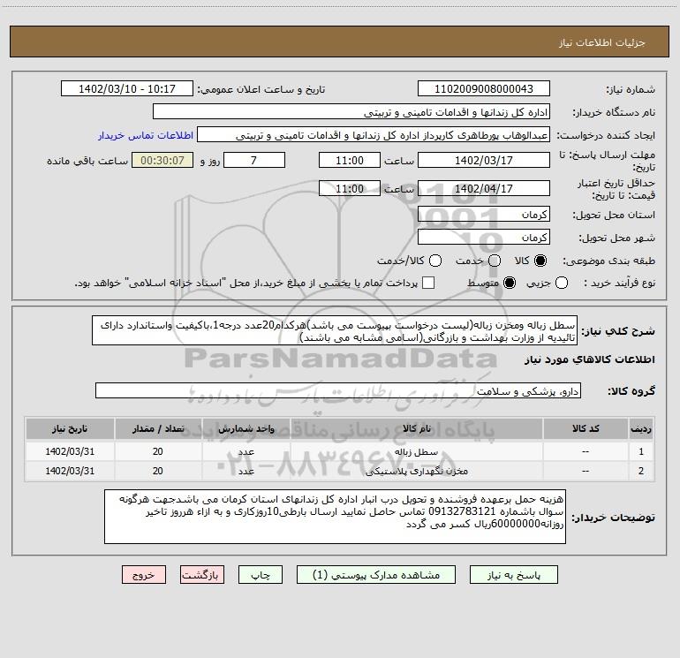Image resolution: width=680 pixels, height=658 pixels.
Task: Click the ردیف column header
Action: pos(641,428)
